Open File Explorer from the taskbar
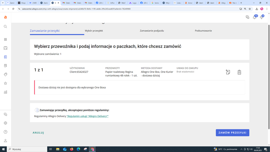The width and height of the screenshot is (270, 152). (58, 149)
